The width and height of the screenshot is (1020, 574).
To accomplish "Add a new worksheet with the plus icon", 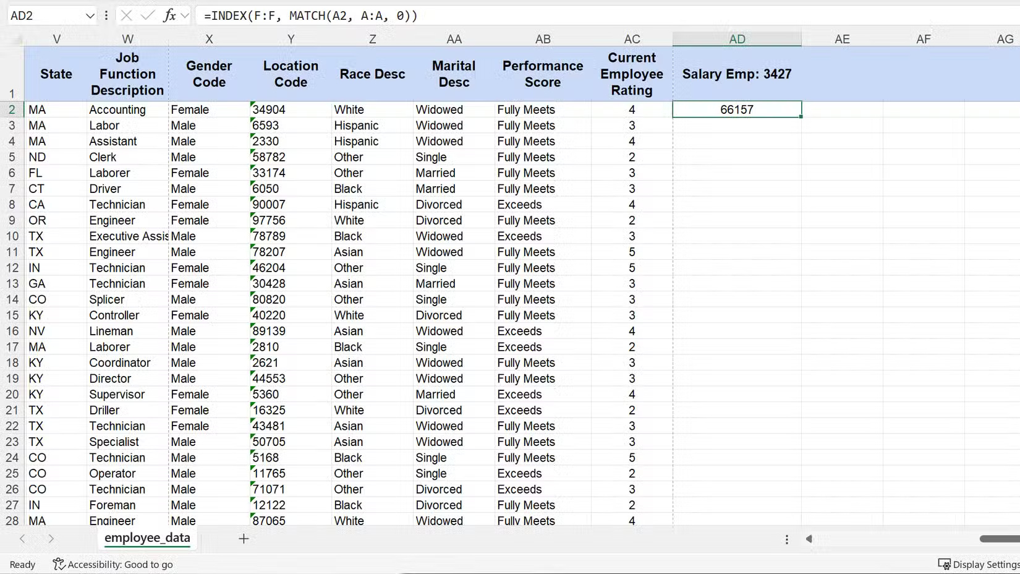I will [244, 539].
